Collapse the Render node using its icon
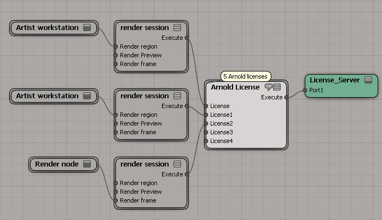This screenshot has width=382, height=220. (x=87, y=164)
